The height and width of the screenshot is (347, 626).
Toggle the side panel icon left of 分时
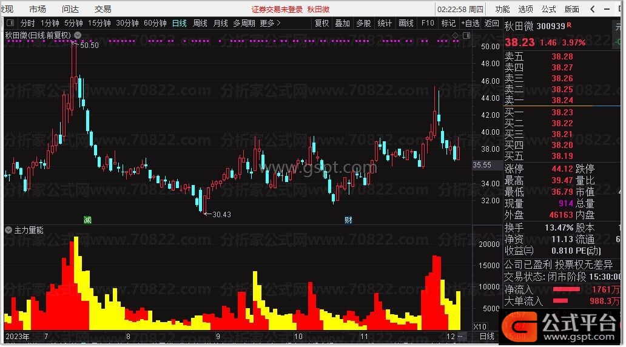click(x=10, y=23)
